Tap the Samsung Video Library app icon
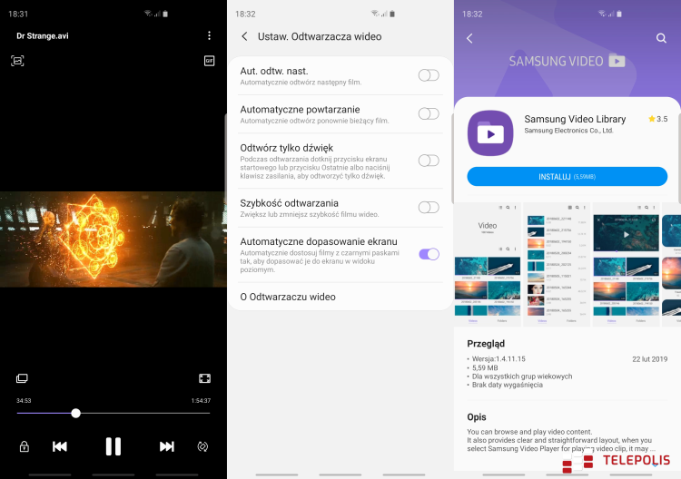This screenshot has height=479, width=681. click(x=490, y=133)
